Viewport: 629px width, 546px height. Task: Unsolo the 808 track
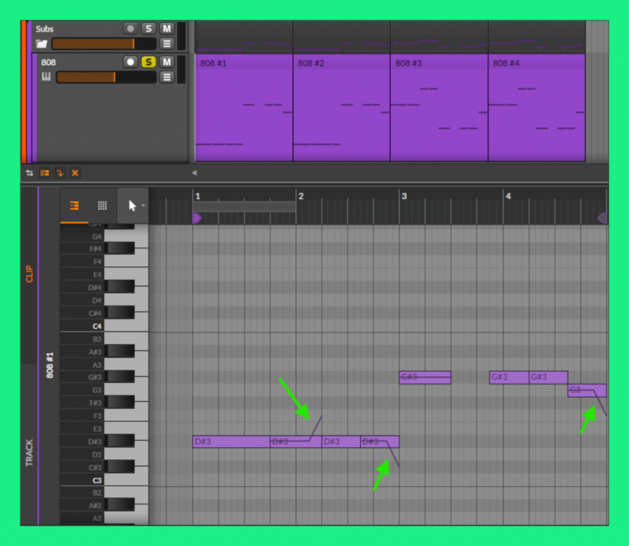tap(148, 61)
